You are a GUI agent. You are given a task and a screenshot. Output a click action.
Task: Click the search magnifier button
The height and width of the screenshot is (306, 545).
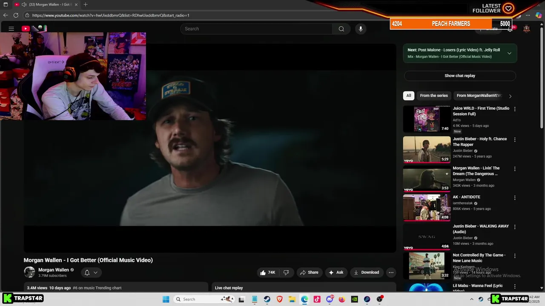[341, 29]
